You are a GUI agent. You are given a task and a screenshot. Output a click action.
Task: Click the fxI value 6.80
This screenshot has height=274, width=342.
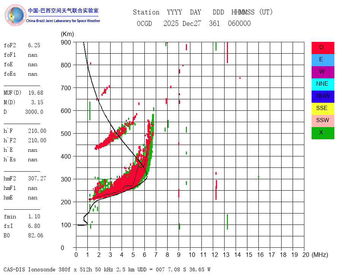(34, 226)
